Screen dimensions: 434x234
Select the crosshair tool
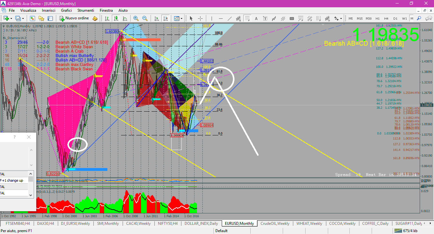point(200,18)
